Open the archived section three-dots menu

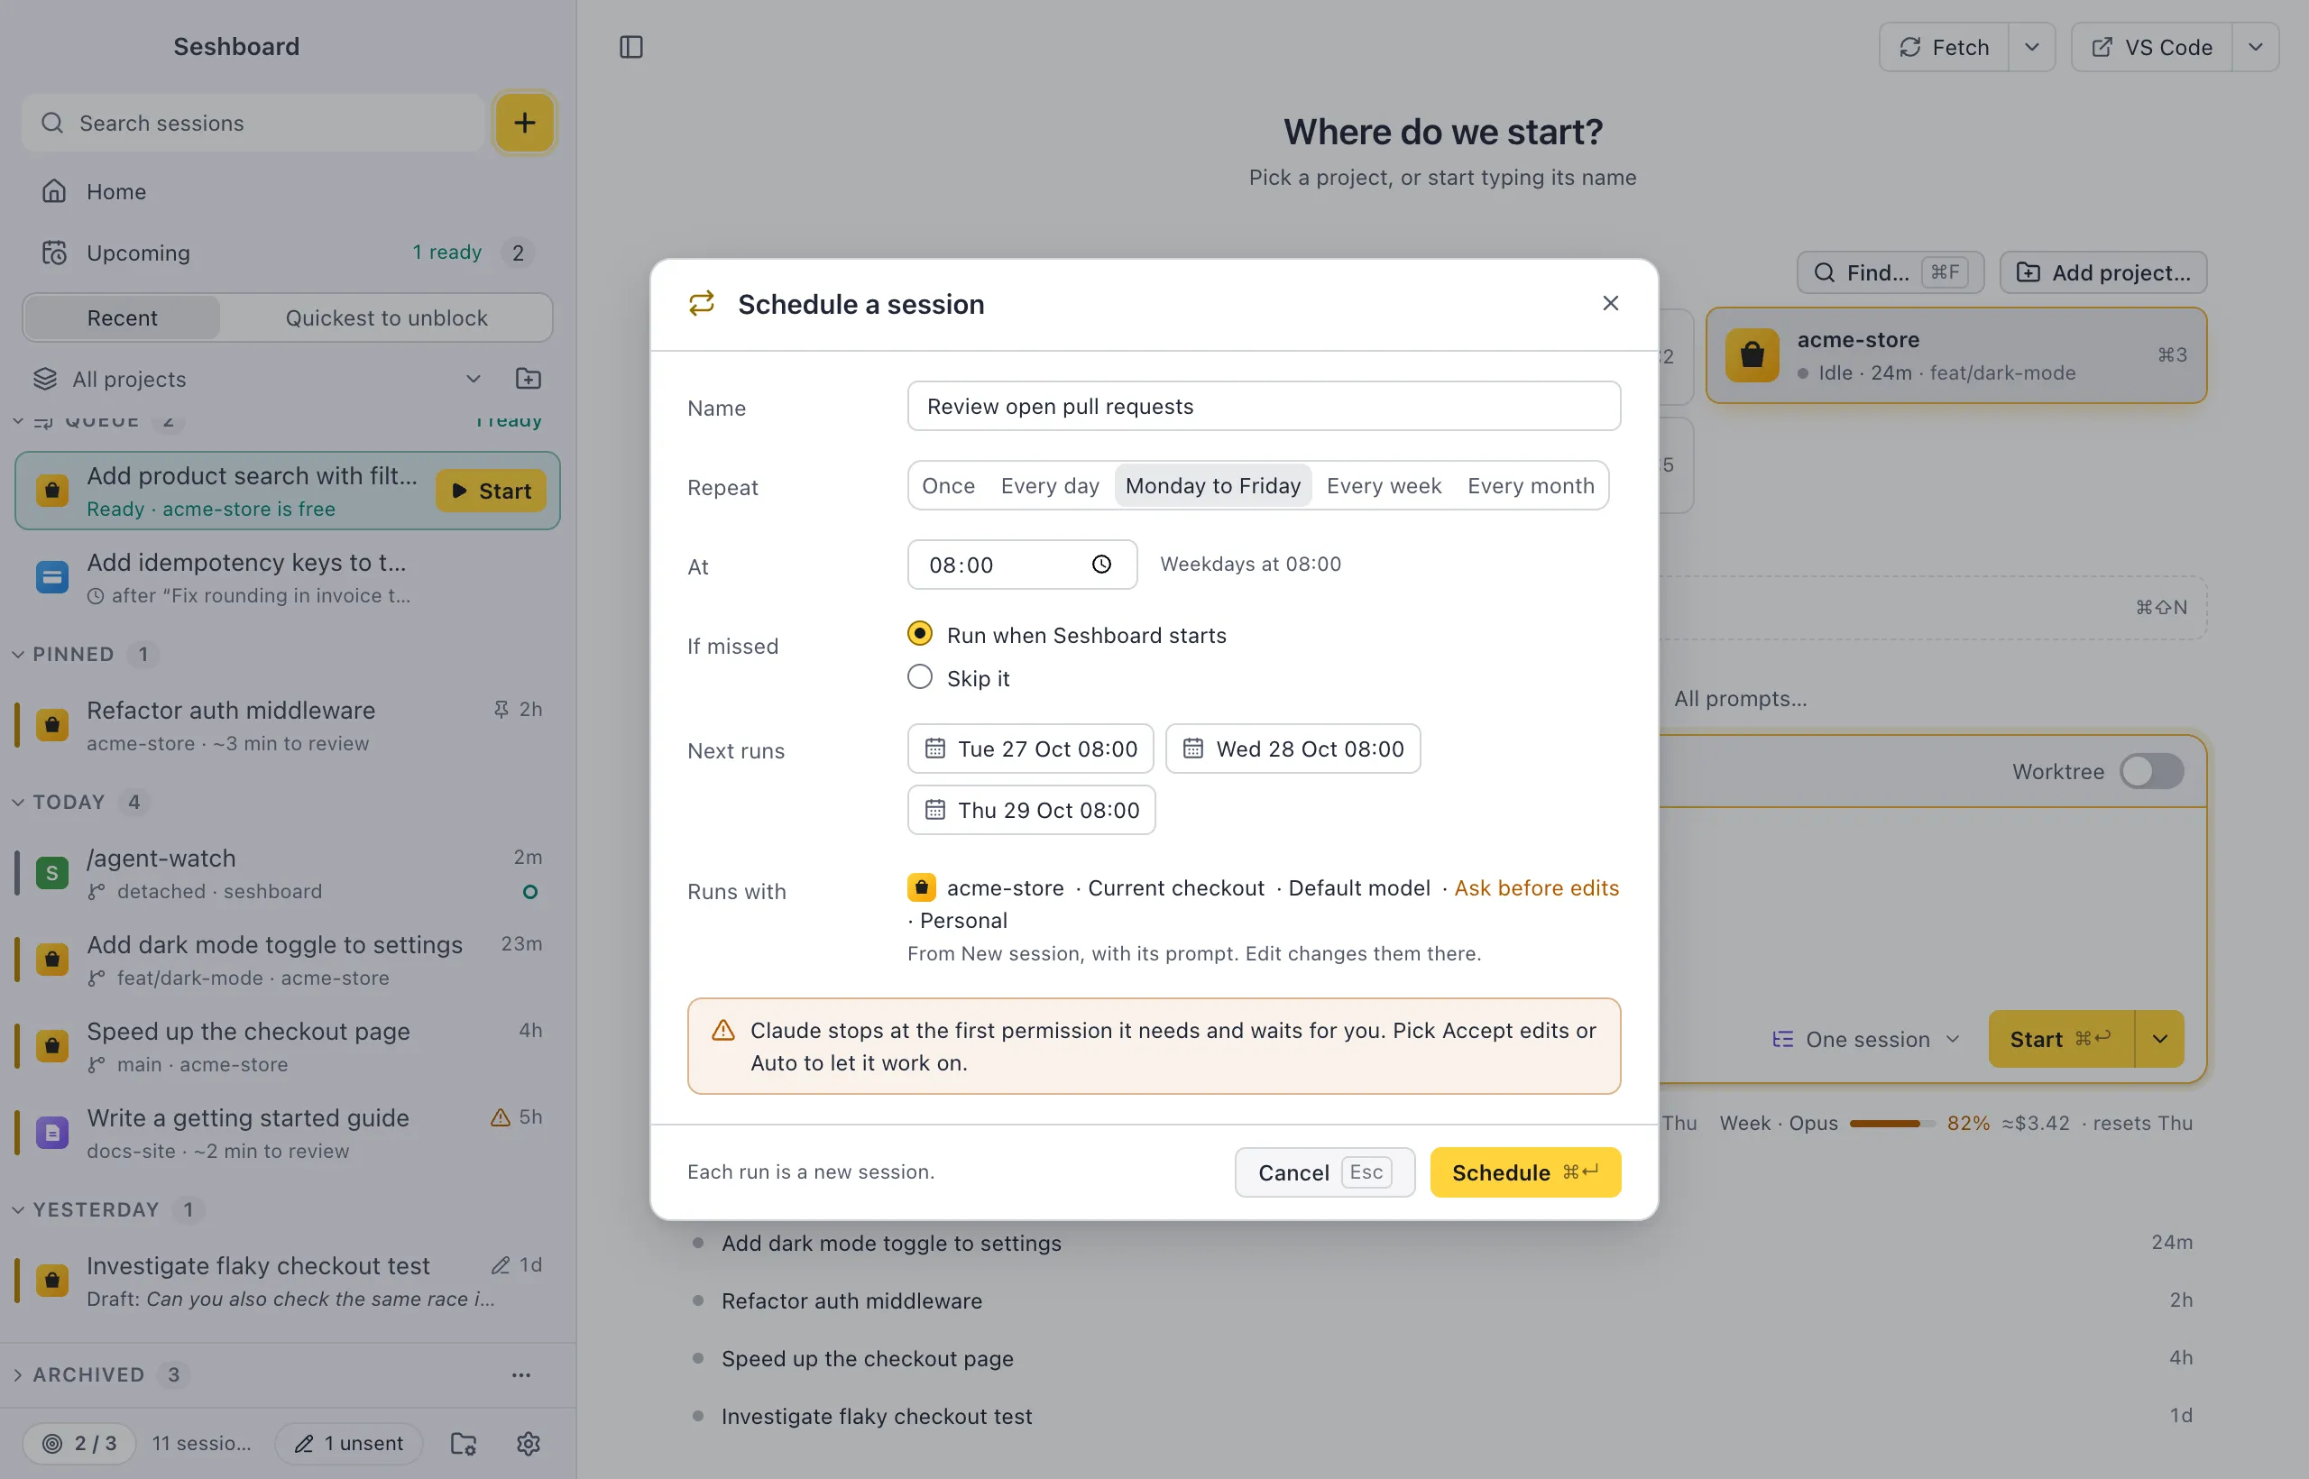pos(521,1374)
